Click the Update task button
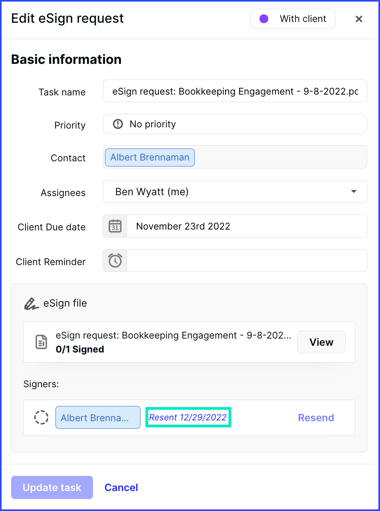The image size is (380, 511). pos(52,487)
